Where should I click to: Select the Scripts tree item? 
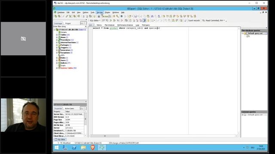[63, 65]
